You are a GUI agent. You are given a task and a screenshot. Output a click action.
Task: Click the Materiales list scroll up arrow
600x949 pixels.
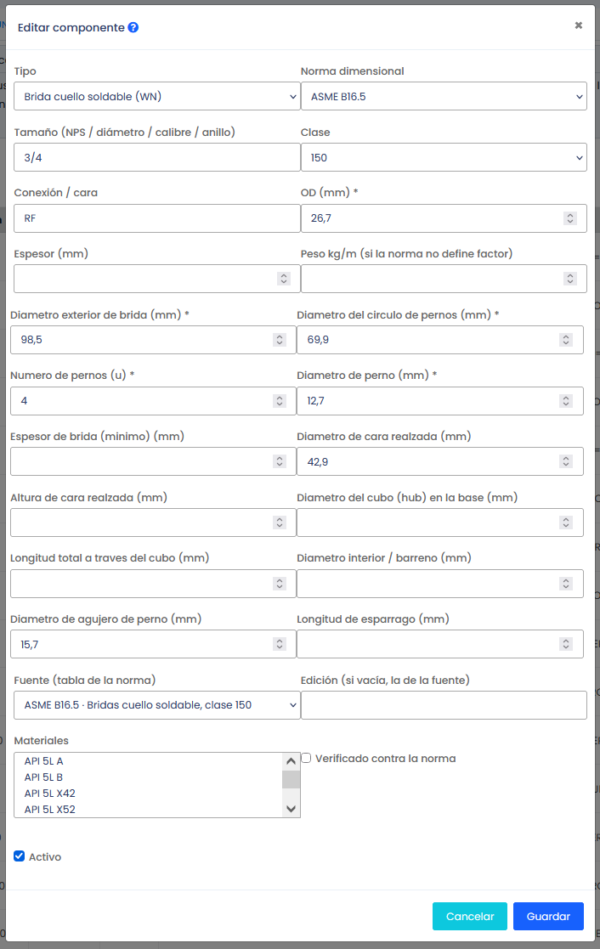[291, 761]
